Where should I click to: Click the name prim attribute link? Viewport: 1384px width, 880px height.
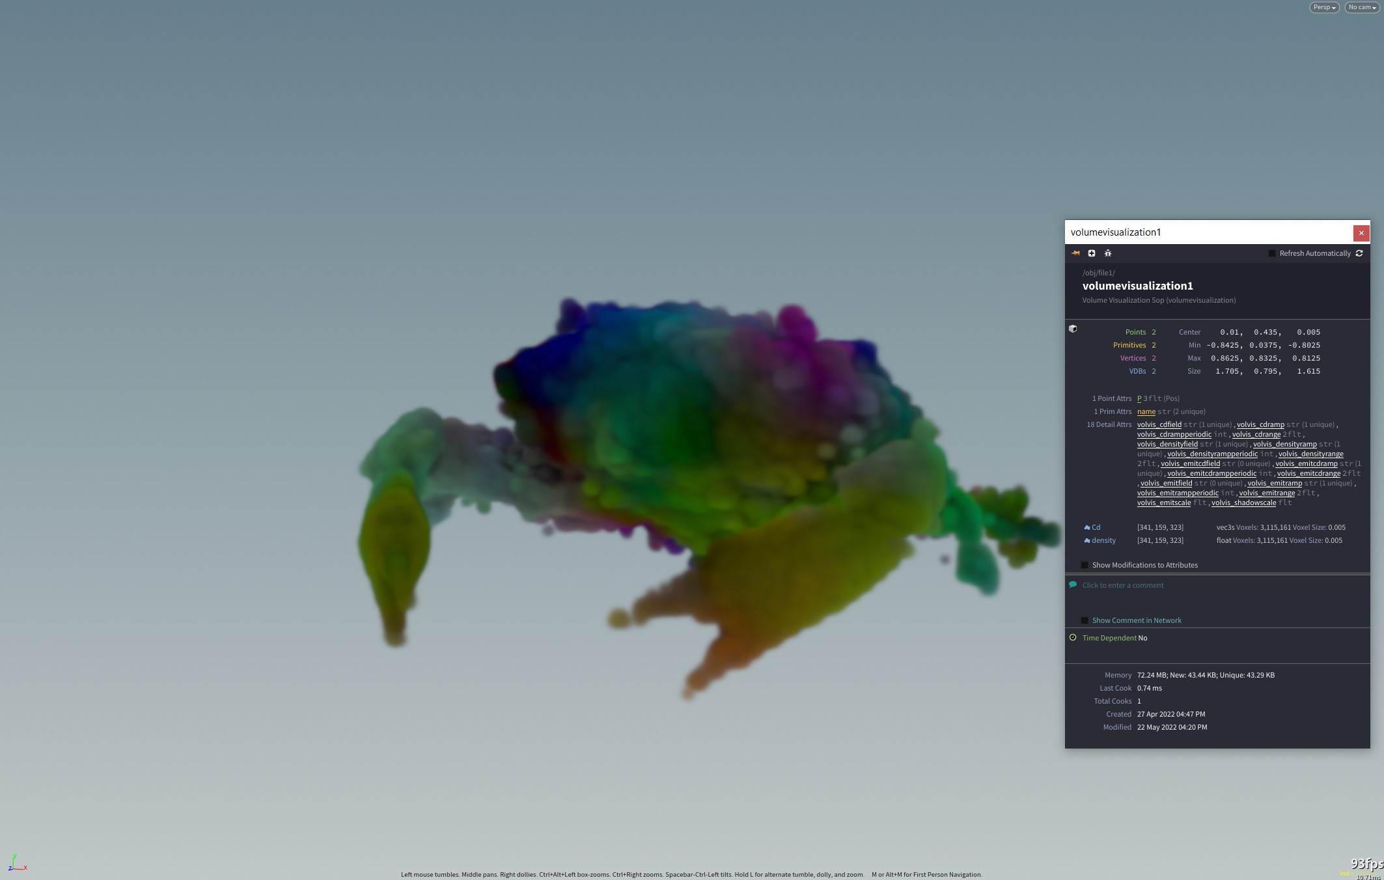pos(1146,411)
